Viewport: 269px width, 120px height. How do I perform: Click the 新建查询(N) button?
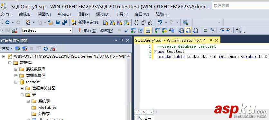tap(86, 22)
